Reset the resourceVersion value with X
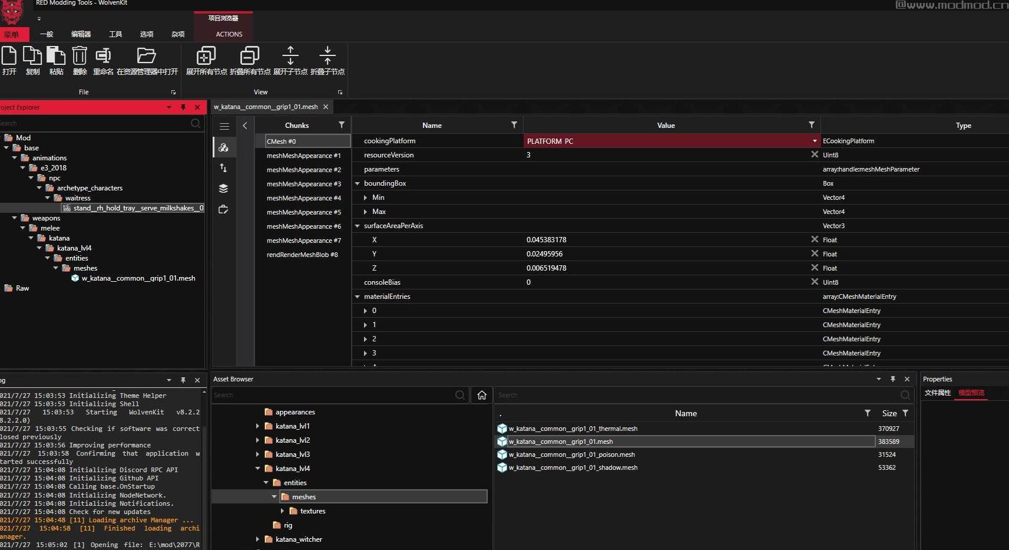The height and width of the screenshot is (550, 1009). pos(815,154)
